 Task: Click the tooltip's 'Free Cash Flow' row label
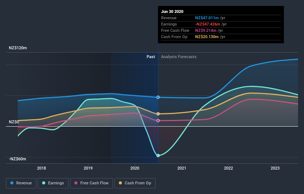(175, 30)
